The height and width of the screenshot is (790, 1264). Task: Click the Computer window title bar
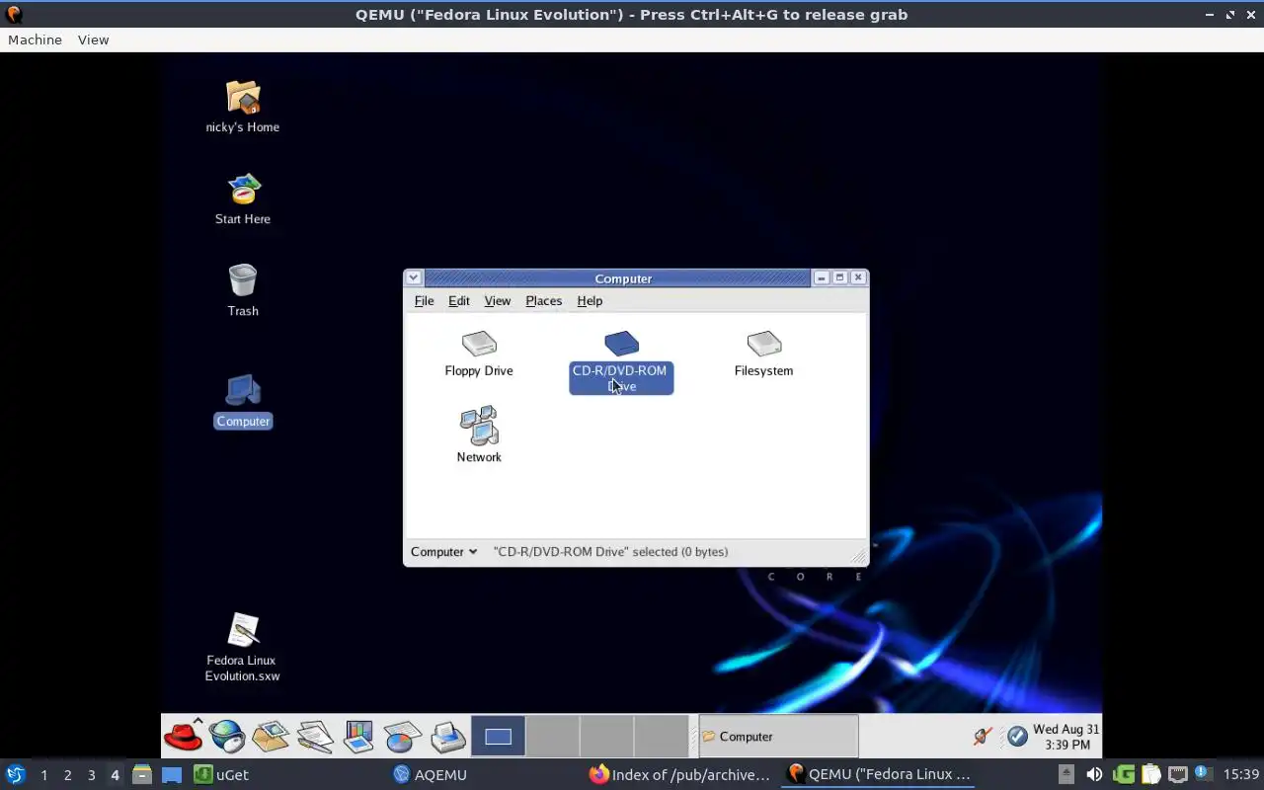point(623,278)
